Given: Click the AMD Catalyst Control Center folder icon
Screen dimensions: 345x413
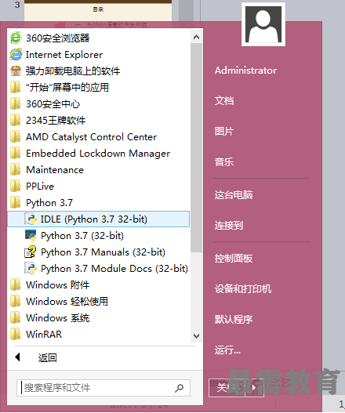Looking at the screenshot, I should pyautogui.click(x=15, y=136).
